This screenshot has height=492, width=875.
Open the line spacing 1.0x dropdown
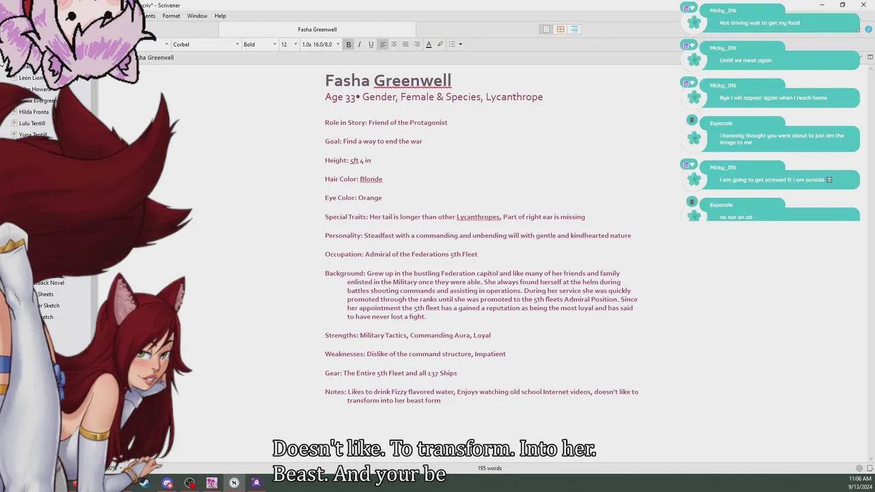tap(321, 44)
